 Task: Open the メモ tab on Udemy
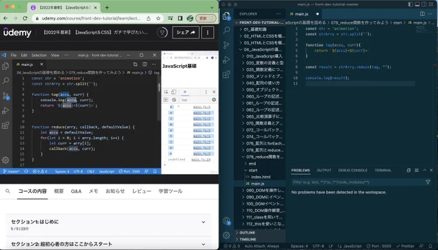pyautogui.click(x=93, y=191)
